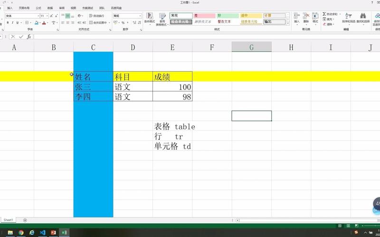Apply comma thousands separator style
380x237 pixels.
pos(127,22)
